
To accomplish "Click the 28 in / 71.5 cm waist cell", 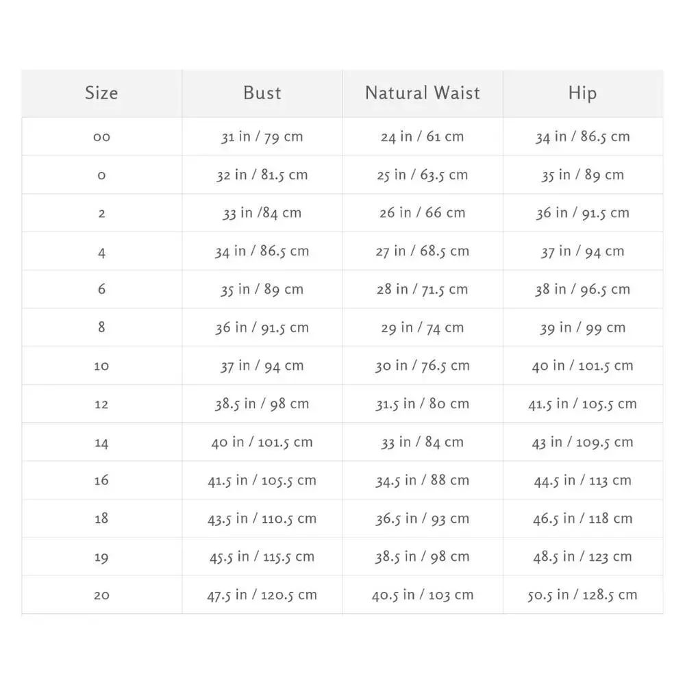I will pyautogui.click(x=423, y=289).
